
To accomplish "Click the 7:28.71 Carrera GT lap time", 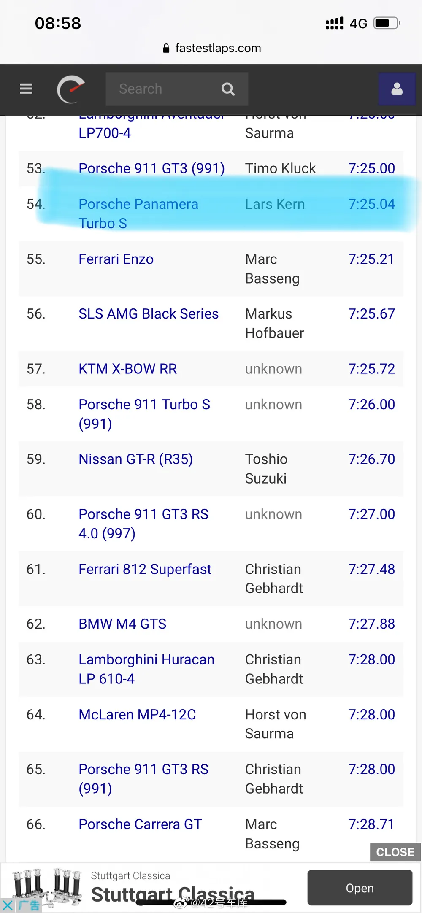I will click(371, 824).
